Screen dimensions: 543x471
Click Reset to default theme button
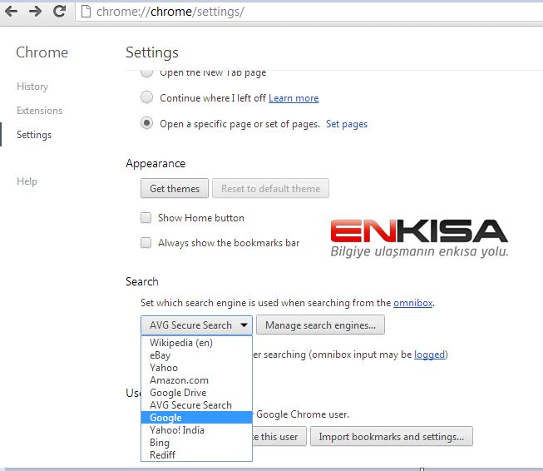(x=270, y=189)
